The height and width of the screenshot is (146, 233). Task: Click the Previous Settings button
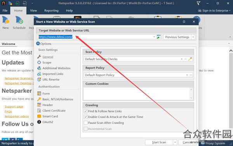coord(177,37)
